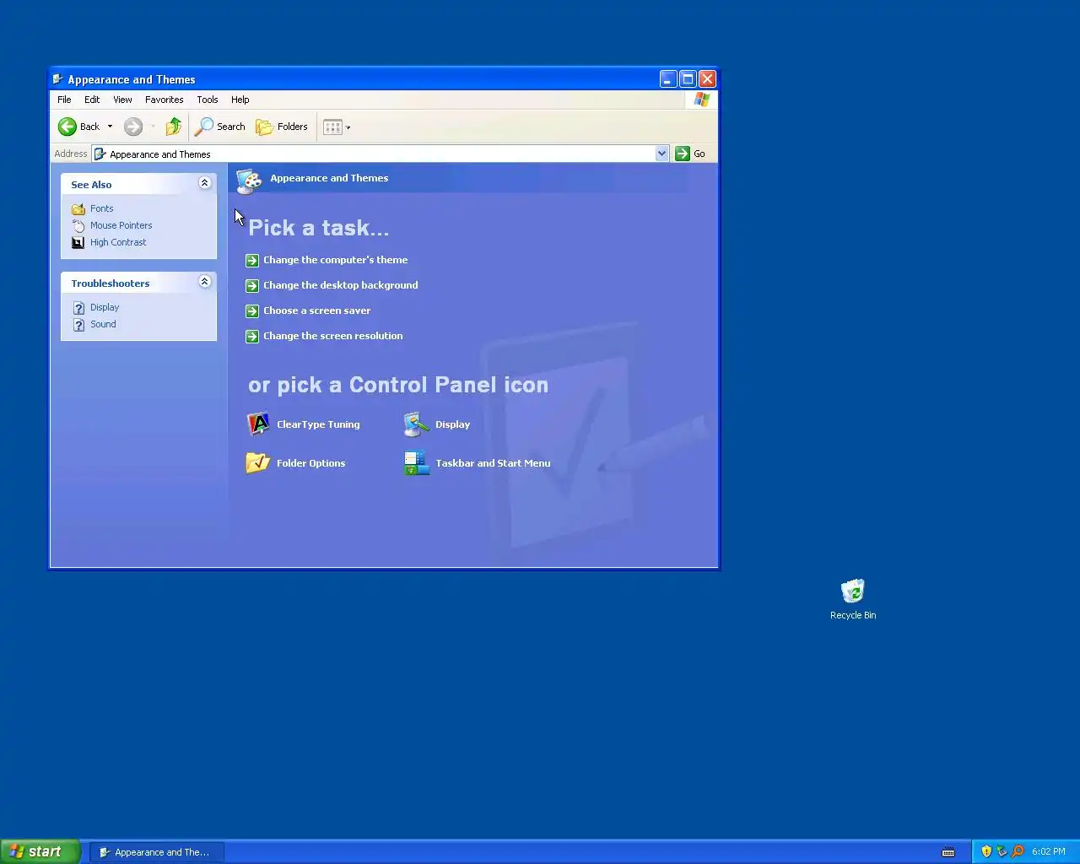The image size is (1080, 864).
Task: Click the Taskbar and Start Menu label
Action: click(493, 463)
